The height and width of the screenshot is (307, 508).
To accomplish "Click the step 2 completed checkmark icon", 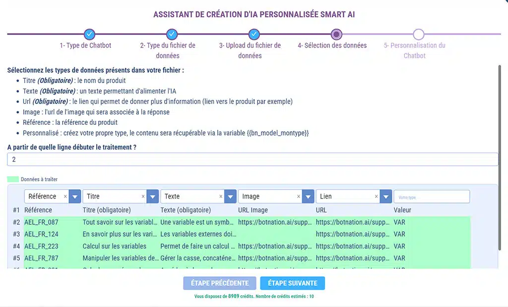I will coord(172,34).
